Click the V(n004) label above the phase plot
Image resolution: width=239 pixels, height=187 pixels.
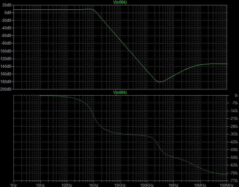click(120, 92)
